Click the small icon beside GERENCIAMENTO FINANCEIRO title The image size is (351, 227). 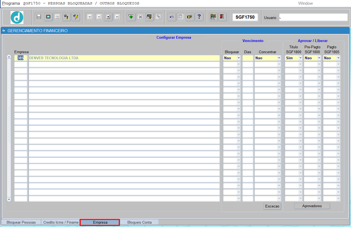(x=4, y=30)
